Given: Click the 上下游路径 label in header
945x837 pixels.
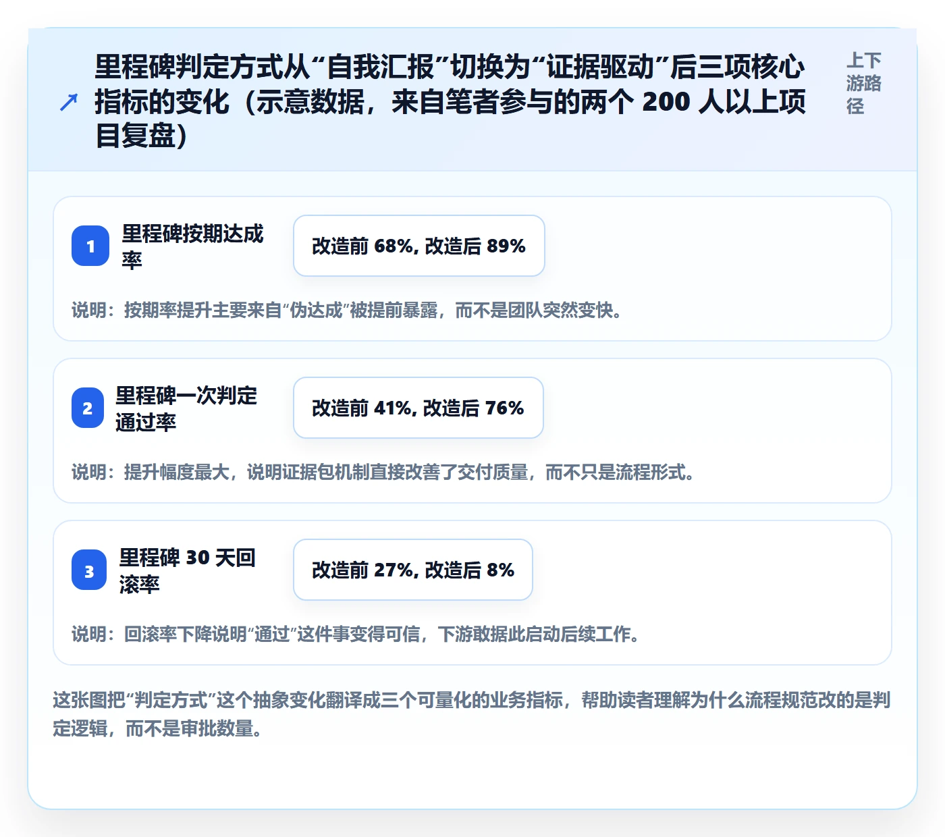Looking at the screenshot, I should click(x=865, y=83).
